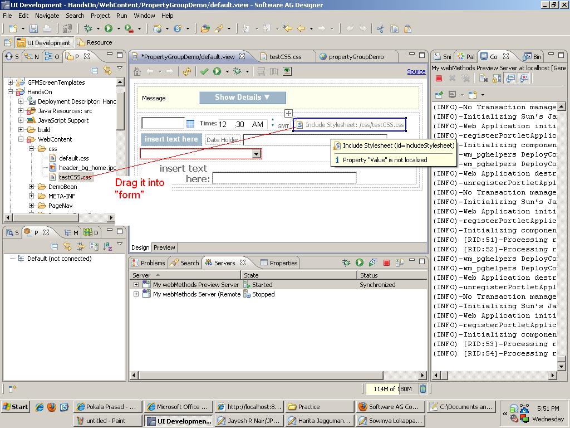Click the Server column header
The height and width of the screenshot is (428, 570).
[185, 275]
